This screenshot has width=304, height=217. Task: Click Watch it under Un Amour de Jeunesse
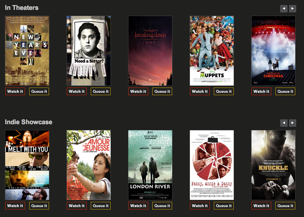(76, 206)
